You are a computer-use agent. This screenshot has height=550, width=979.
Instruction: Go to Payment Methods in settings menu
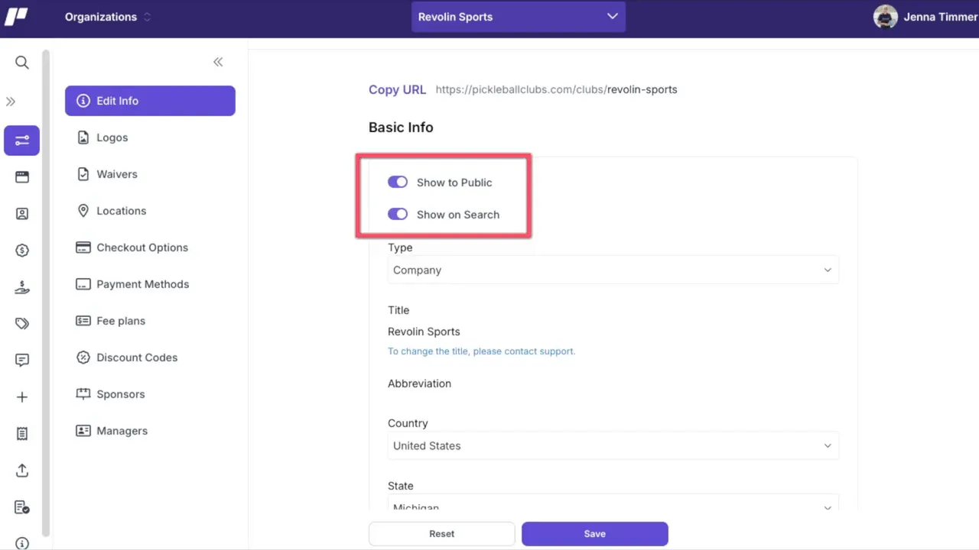142,284
